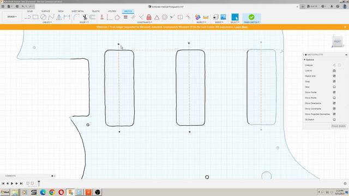
Task: Apply the Parallel constraint
Action: tap(133, 17)
